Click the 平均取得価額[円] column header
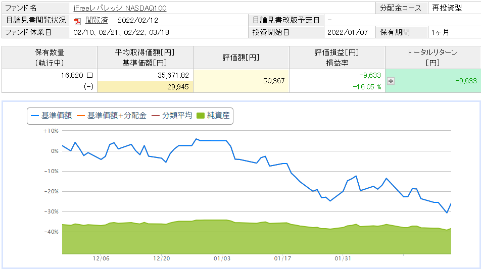The height and width of the screenshot is (269, 481). (145, 58)
